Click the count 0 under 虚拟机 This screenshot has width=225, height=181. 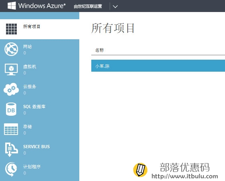[x=25, y=73]
